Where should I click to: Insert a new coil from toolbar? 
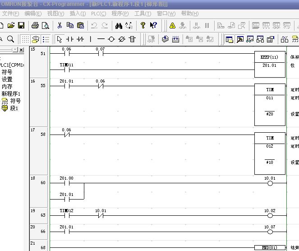point(111,39)
